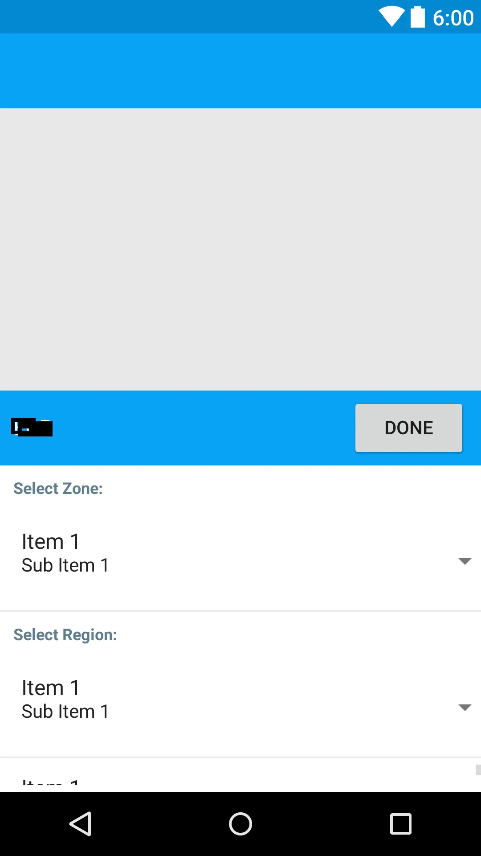Image resolution: width=481 pixels, height=856 pixels.
Task: Open the partially visible third spinner
Action: [240, 779]
